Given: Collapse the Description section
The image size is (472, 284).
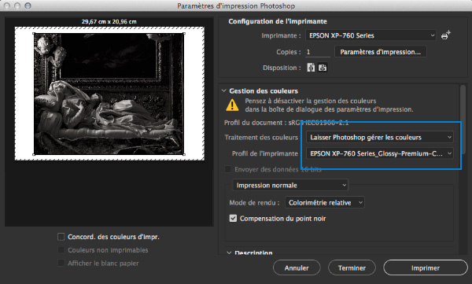Looking at the screenshot, I should pyautogui.click(x=229, y=253).
